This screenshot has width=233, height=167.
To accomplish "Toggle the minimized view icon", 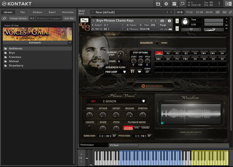I will tap(182, 4).
